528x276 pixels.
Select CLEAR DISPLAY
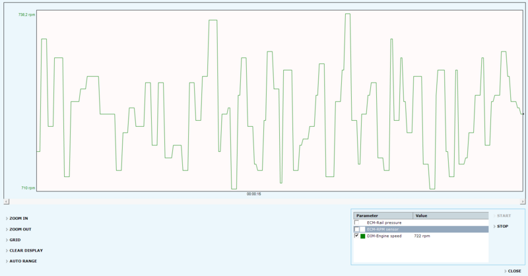[x=26, y=250]
